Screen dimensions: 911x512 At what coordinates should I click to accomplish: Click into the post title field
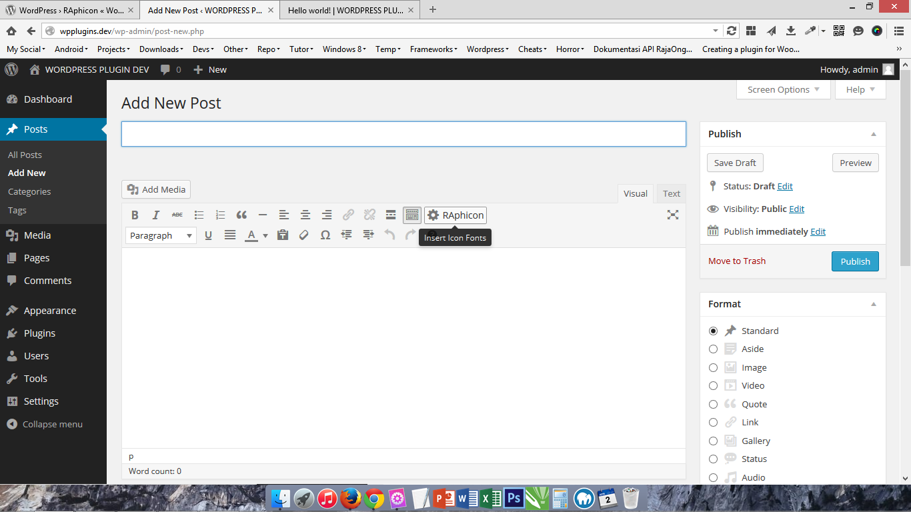click(403, 134)
